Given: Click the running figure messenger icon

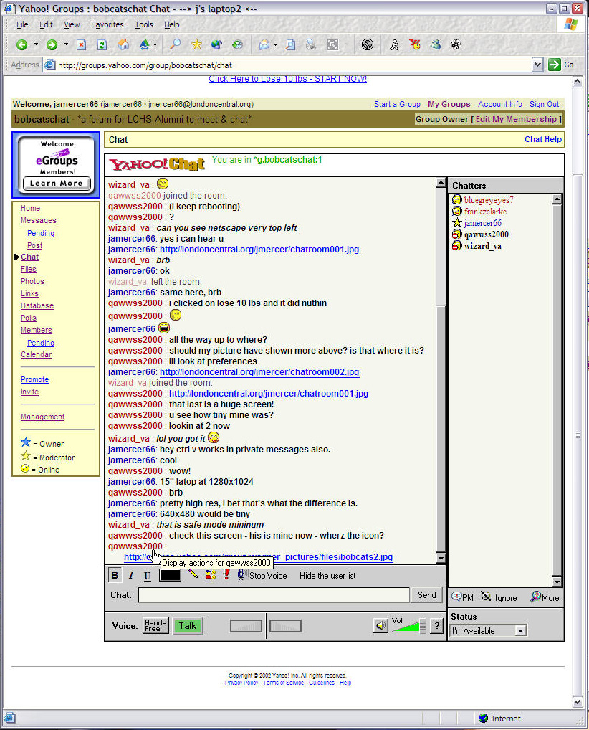Looking at the screenshot, I should pyautogui.click(x=394, y=44).
